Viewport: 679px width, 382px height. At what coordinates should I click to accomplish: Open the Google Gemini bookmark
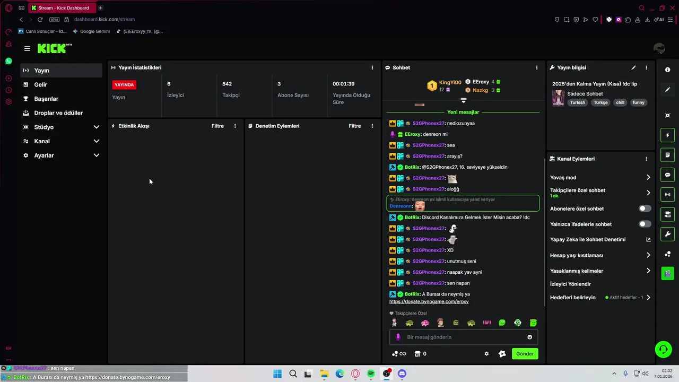(91, 31)
